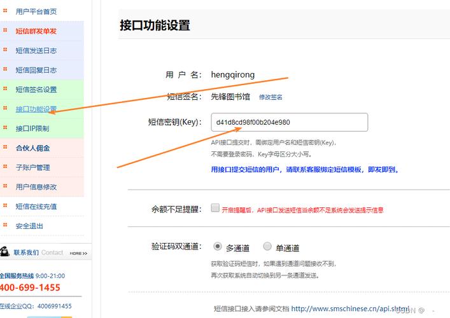
Task: Click the red 开启提醒后 hint text
Action: click(x=302, y=210)
